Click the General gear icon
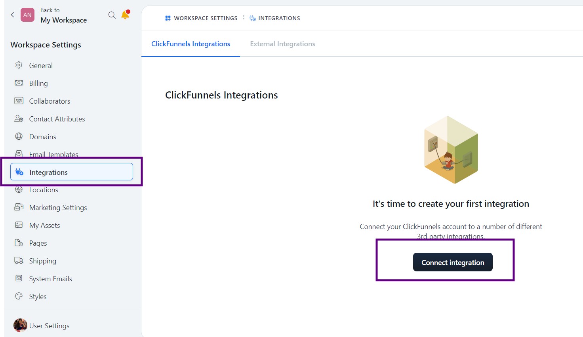 tap(19, 65)
